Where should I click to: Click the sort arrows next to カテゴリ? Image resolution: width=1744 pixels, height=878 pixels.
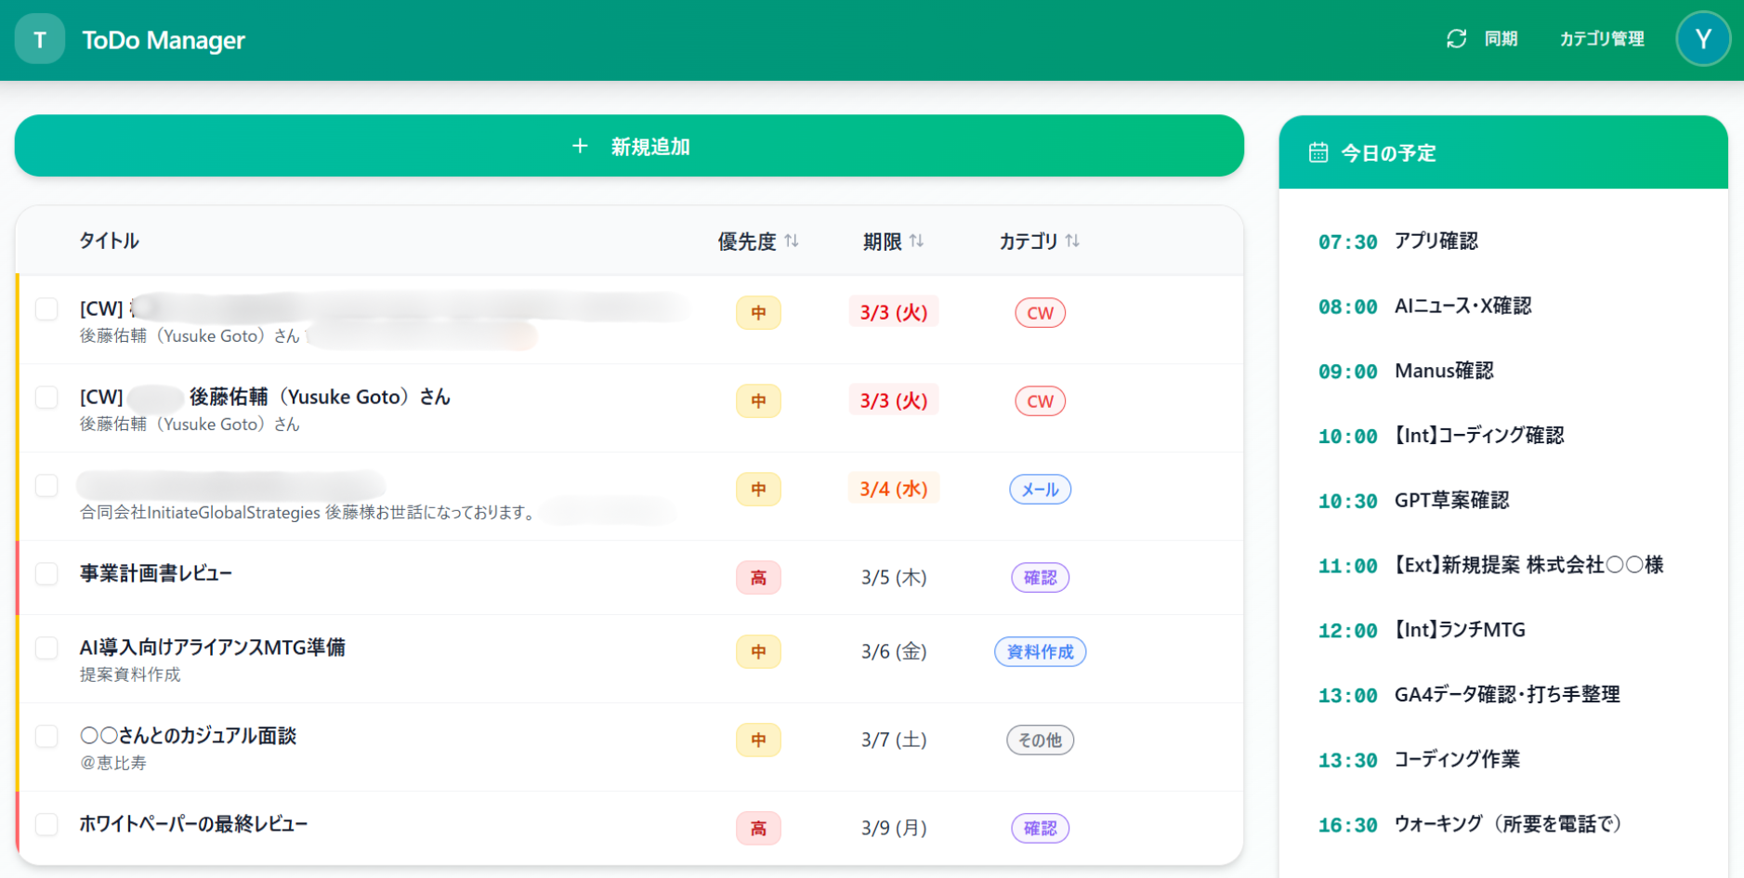click(x=1072, y=241)
